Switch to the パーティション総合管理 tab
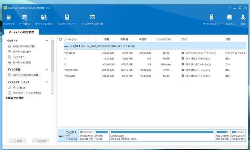This screenshot has height=150, width=250. click(21, 32)
